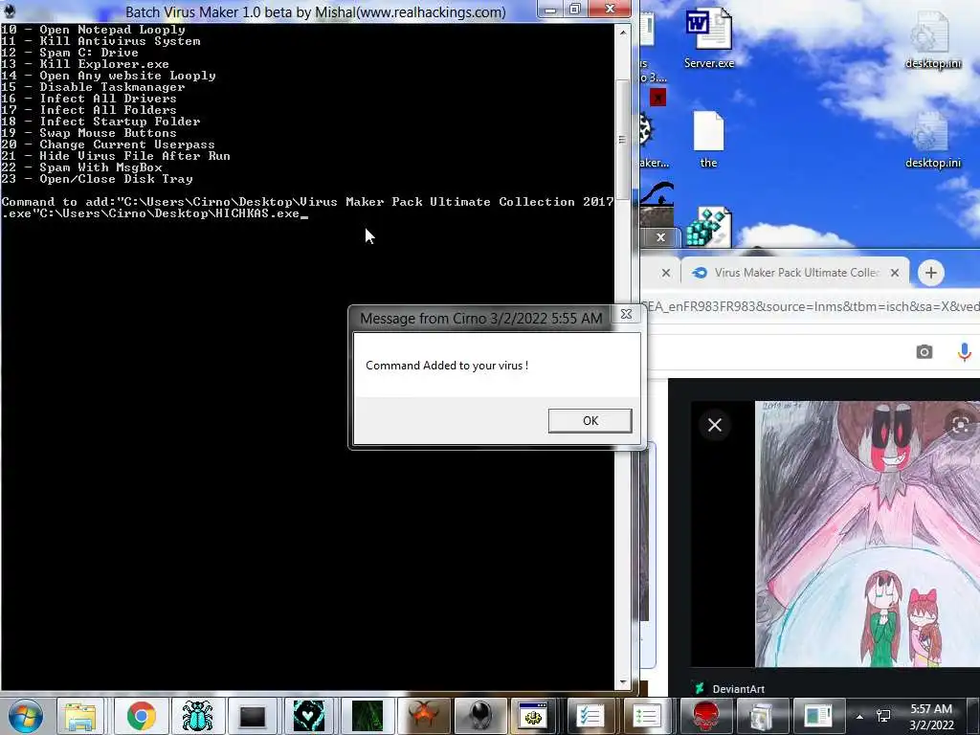980x735 pixels.
Task: Close the image preview panel
Action: pos(714,425)
